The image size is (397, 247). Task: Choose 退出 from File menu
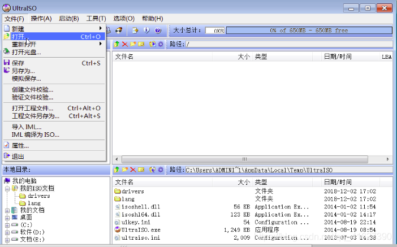(x=54, y=157)
